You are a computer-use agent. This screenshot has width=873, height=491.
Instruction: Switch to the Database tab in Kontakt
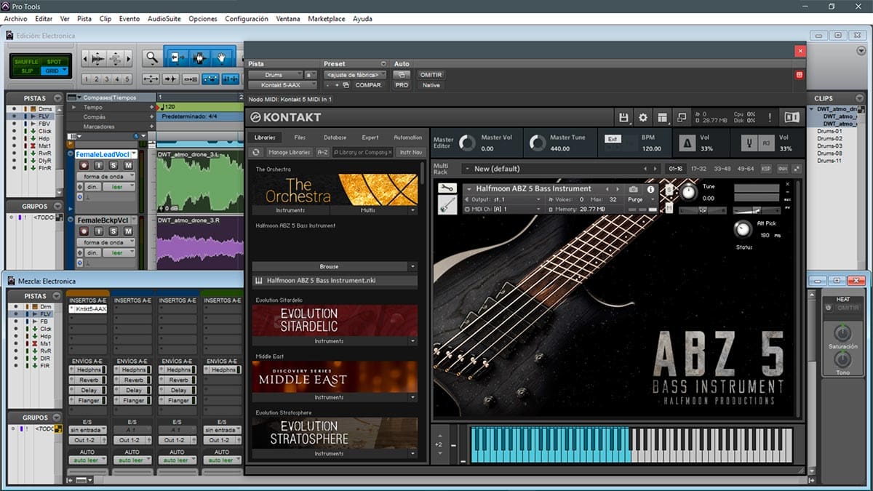pos(335,137)
